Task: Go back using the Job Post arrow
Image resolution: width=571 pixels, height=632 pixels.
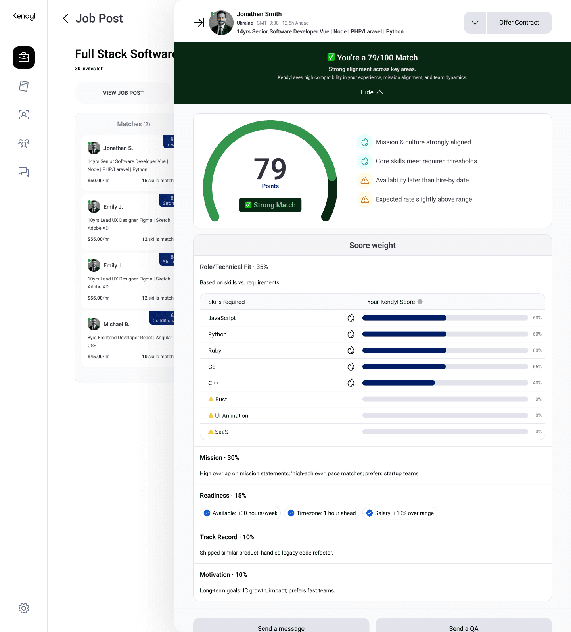Action: click(65, 19)
